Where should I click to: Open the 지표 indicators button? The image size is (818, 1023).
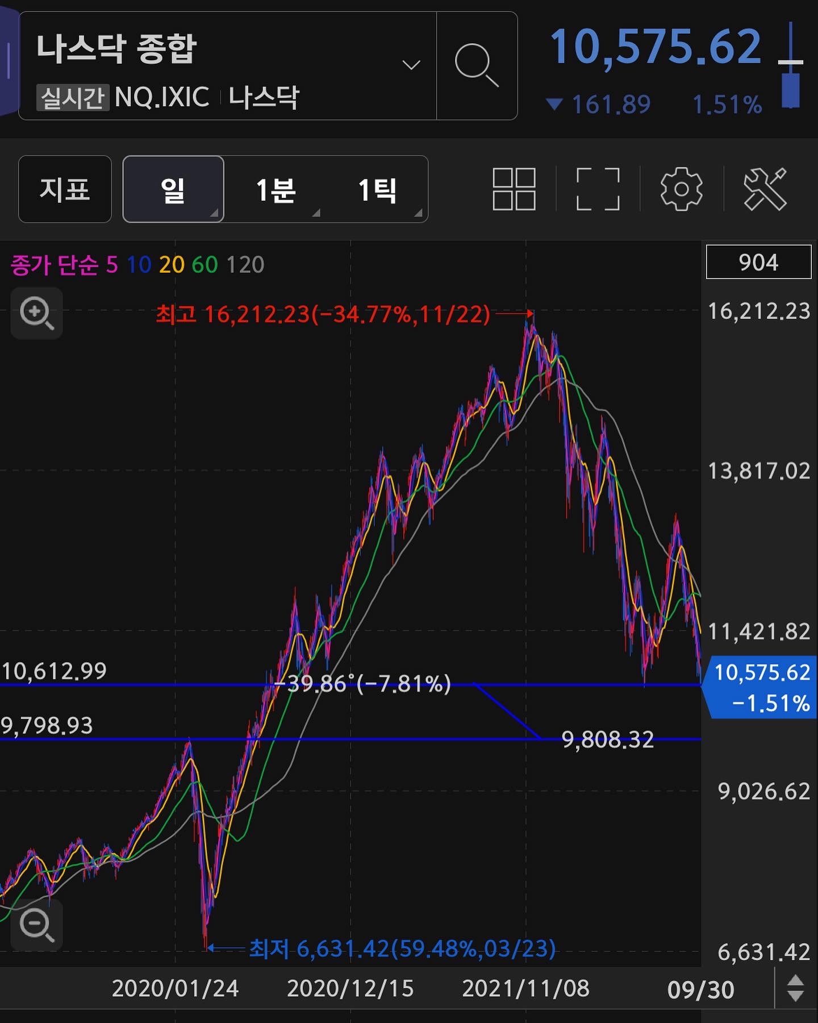(x=65, y=189)
